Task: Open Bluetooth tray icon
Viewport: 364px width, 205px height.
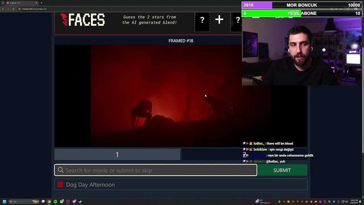Action: click(x=334, y=202)
